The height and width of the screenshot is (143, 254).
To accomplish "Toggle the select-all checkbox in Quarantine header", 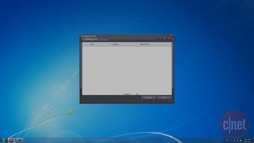I will 85,44.
